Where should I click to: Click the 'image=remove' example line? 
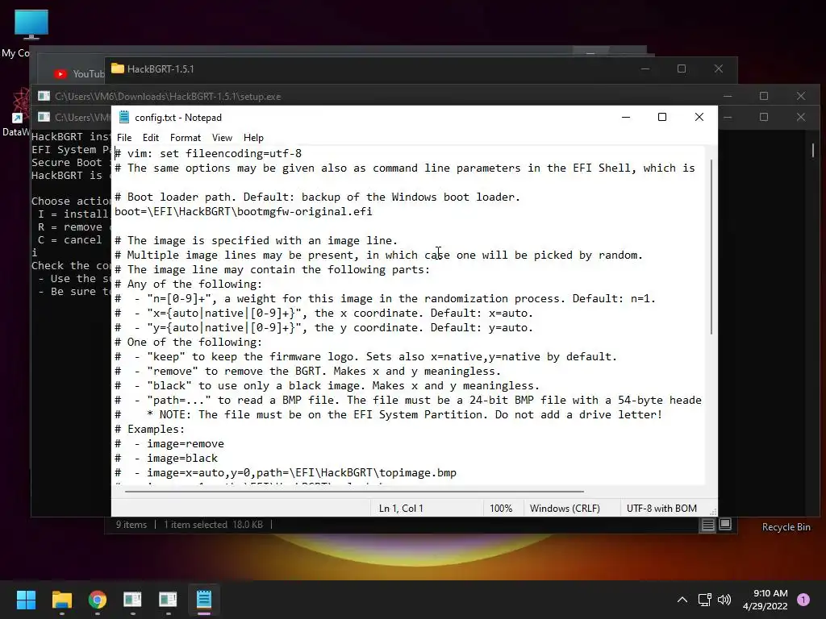click(169, 444)
